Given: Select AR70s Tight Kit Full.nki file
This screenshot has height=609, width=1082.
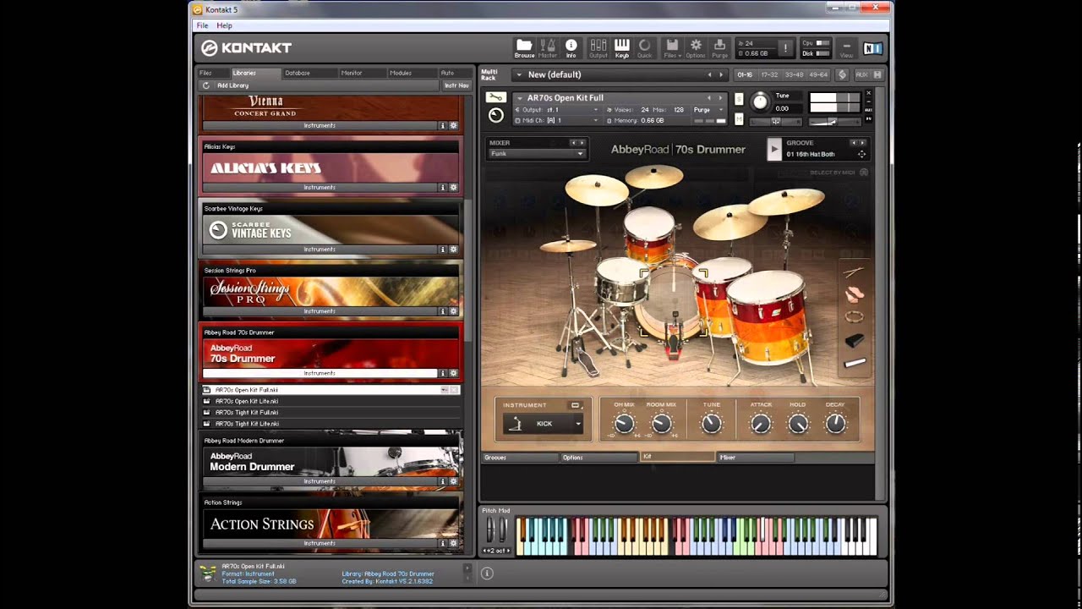Looking at the screenshot, I should point(247,412).
